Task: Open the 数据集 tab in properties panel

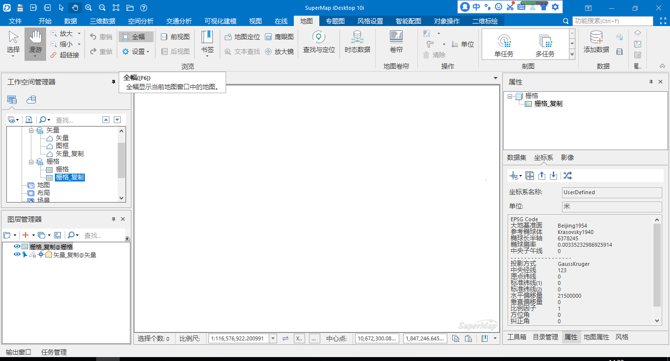Action: click(x=516, y=157)
